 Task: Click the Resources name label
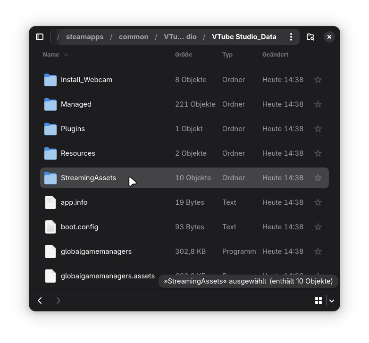78,153
